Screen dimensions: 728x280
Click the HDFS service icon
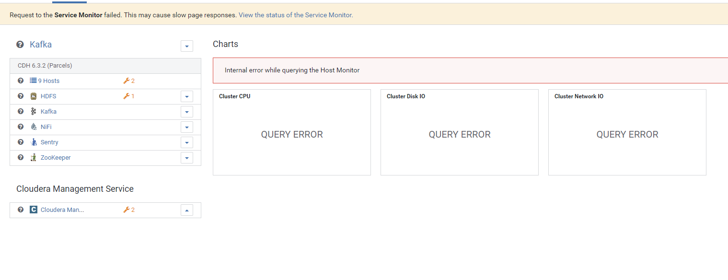(33, 96)
